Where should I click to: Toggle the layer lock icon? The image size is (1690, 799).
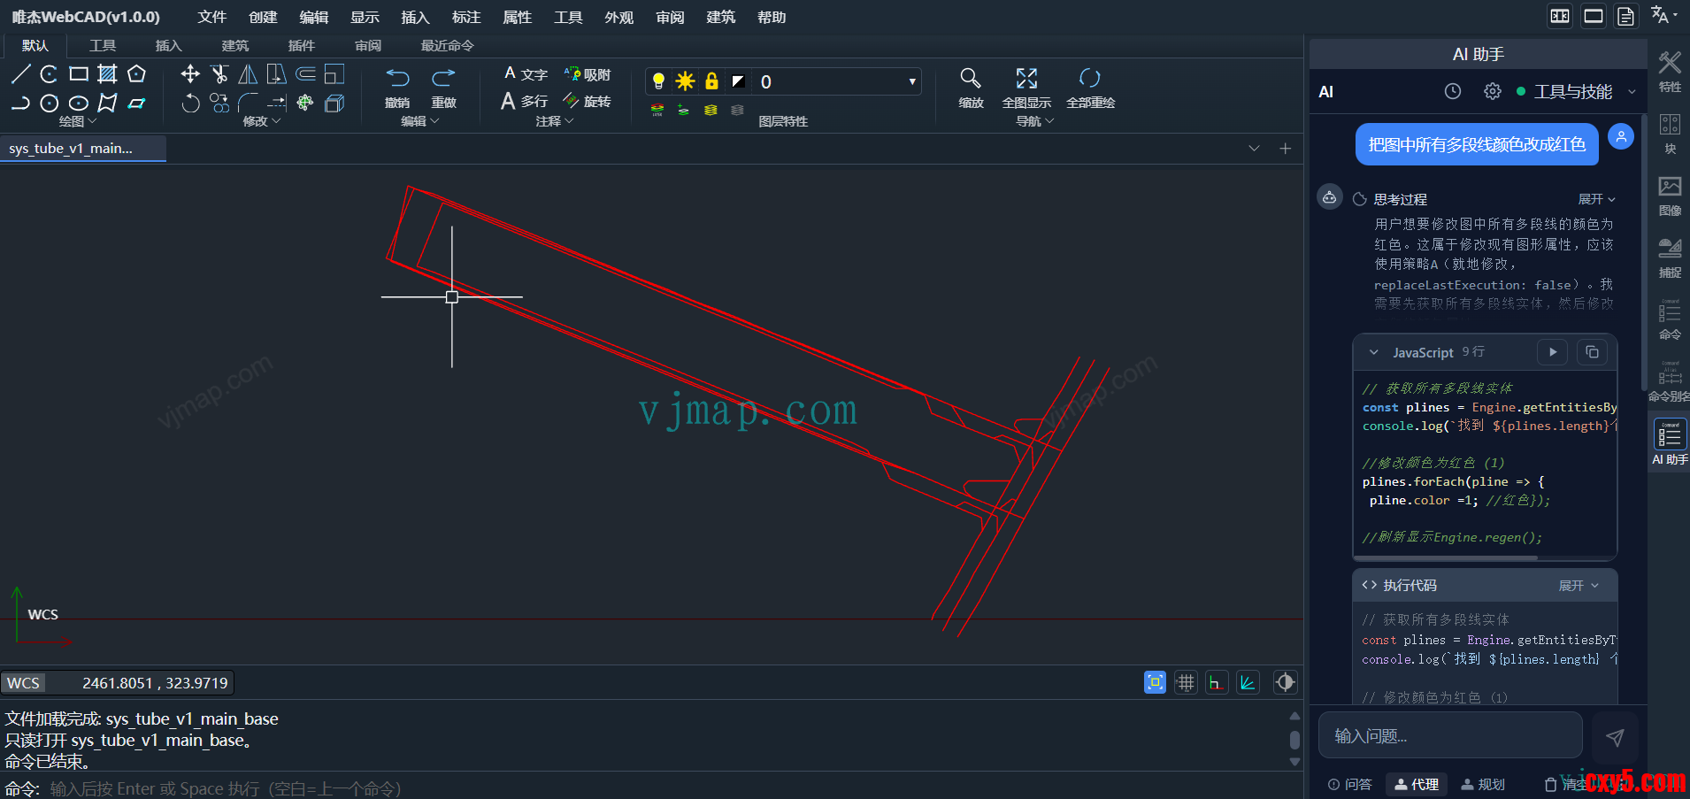(711, 81)
